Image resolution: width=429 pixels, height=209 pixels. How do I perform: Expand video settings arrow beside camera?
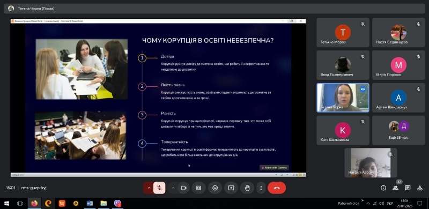coord(173,188)
